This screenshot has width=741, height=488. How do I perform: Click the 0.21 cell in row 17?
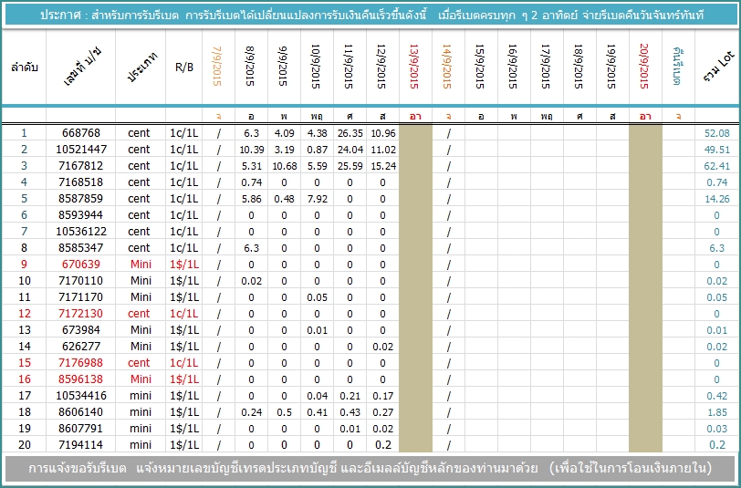350,396
